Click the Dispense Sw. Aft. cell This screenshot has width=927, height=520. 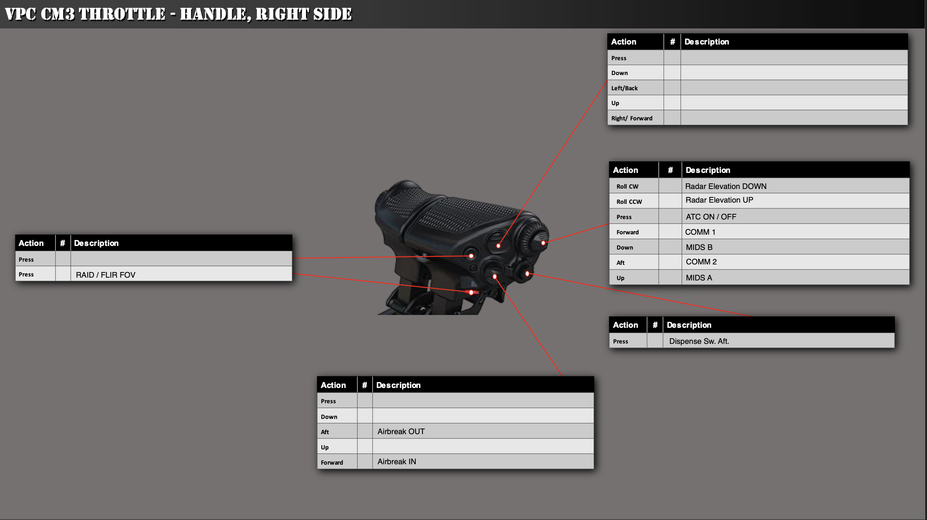coord(699,341)
